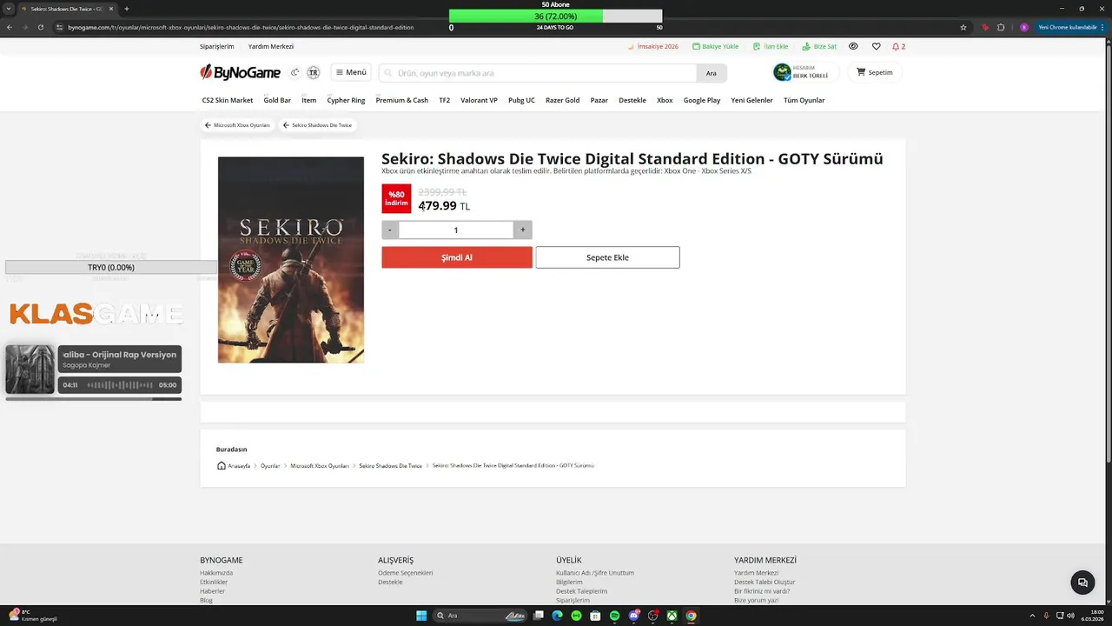Go back to Sekiro Shadows Die Twice
The width and height of the screenshot is (1112, 626).
317,125
